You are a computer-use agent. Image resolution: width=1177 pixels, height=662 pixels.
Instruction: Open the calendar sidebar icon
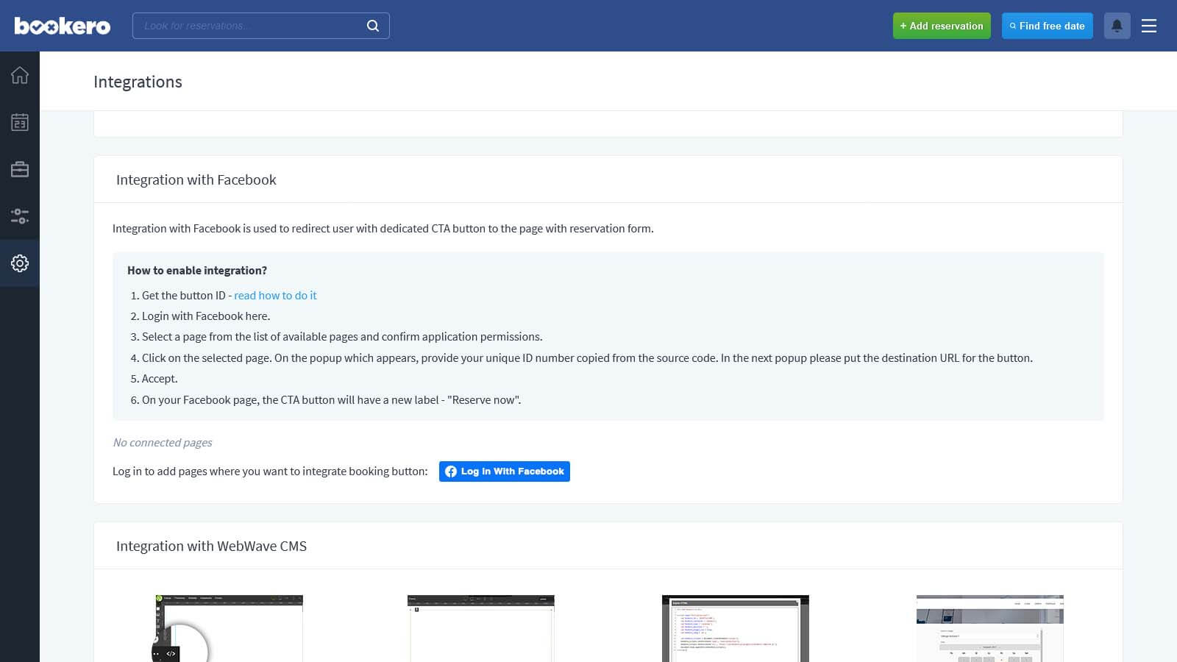coord(20,122)
